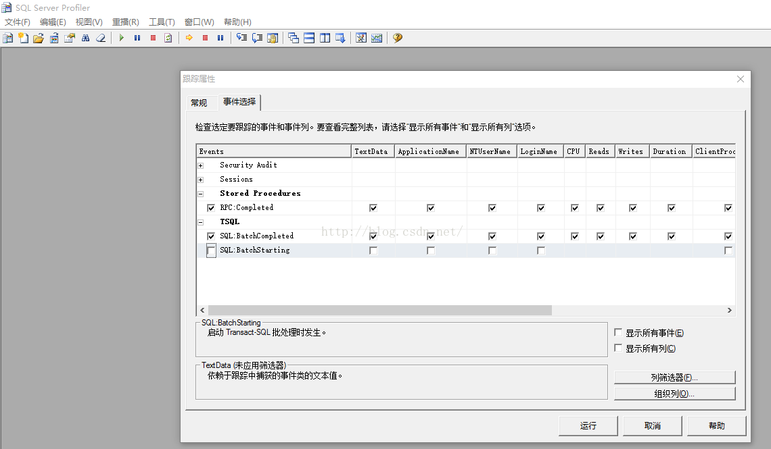Toggle LoginName checkbox for SQL:BatchStarting
771x449 pixels.
541,250
